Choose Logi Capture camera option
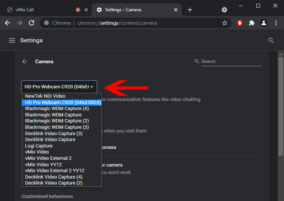Image resolution: width=284 pixels, height=201 pixels. (39, 146)
